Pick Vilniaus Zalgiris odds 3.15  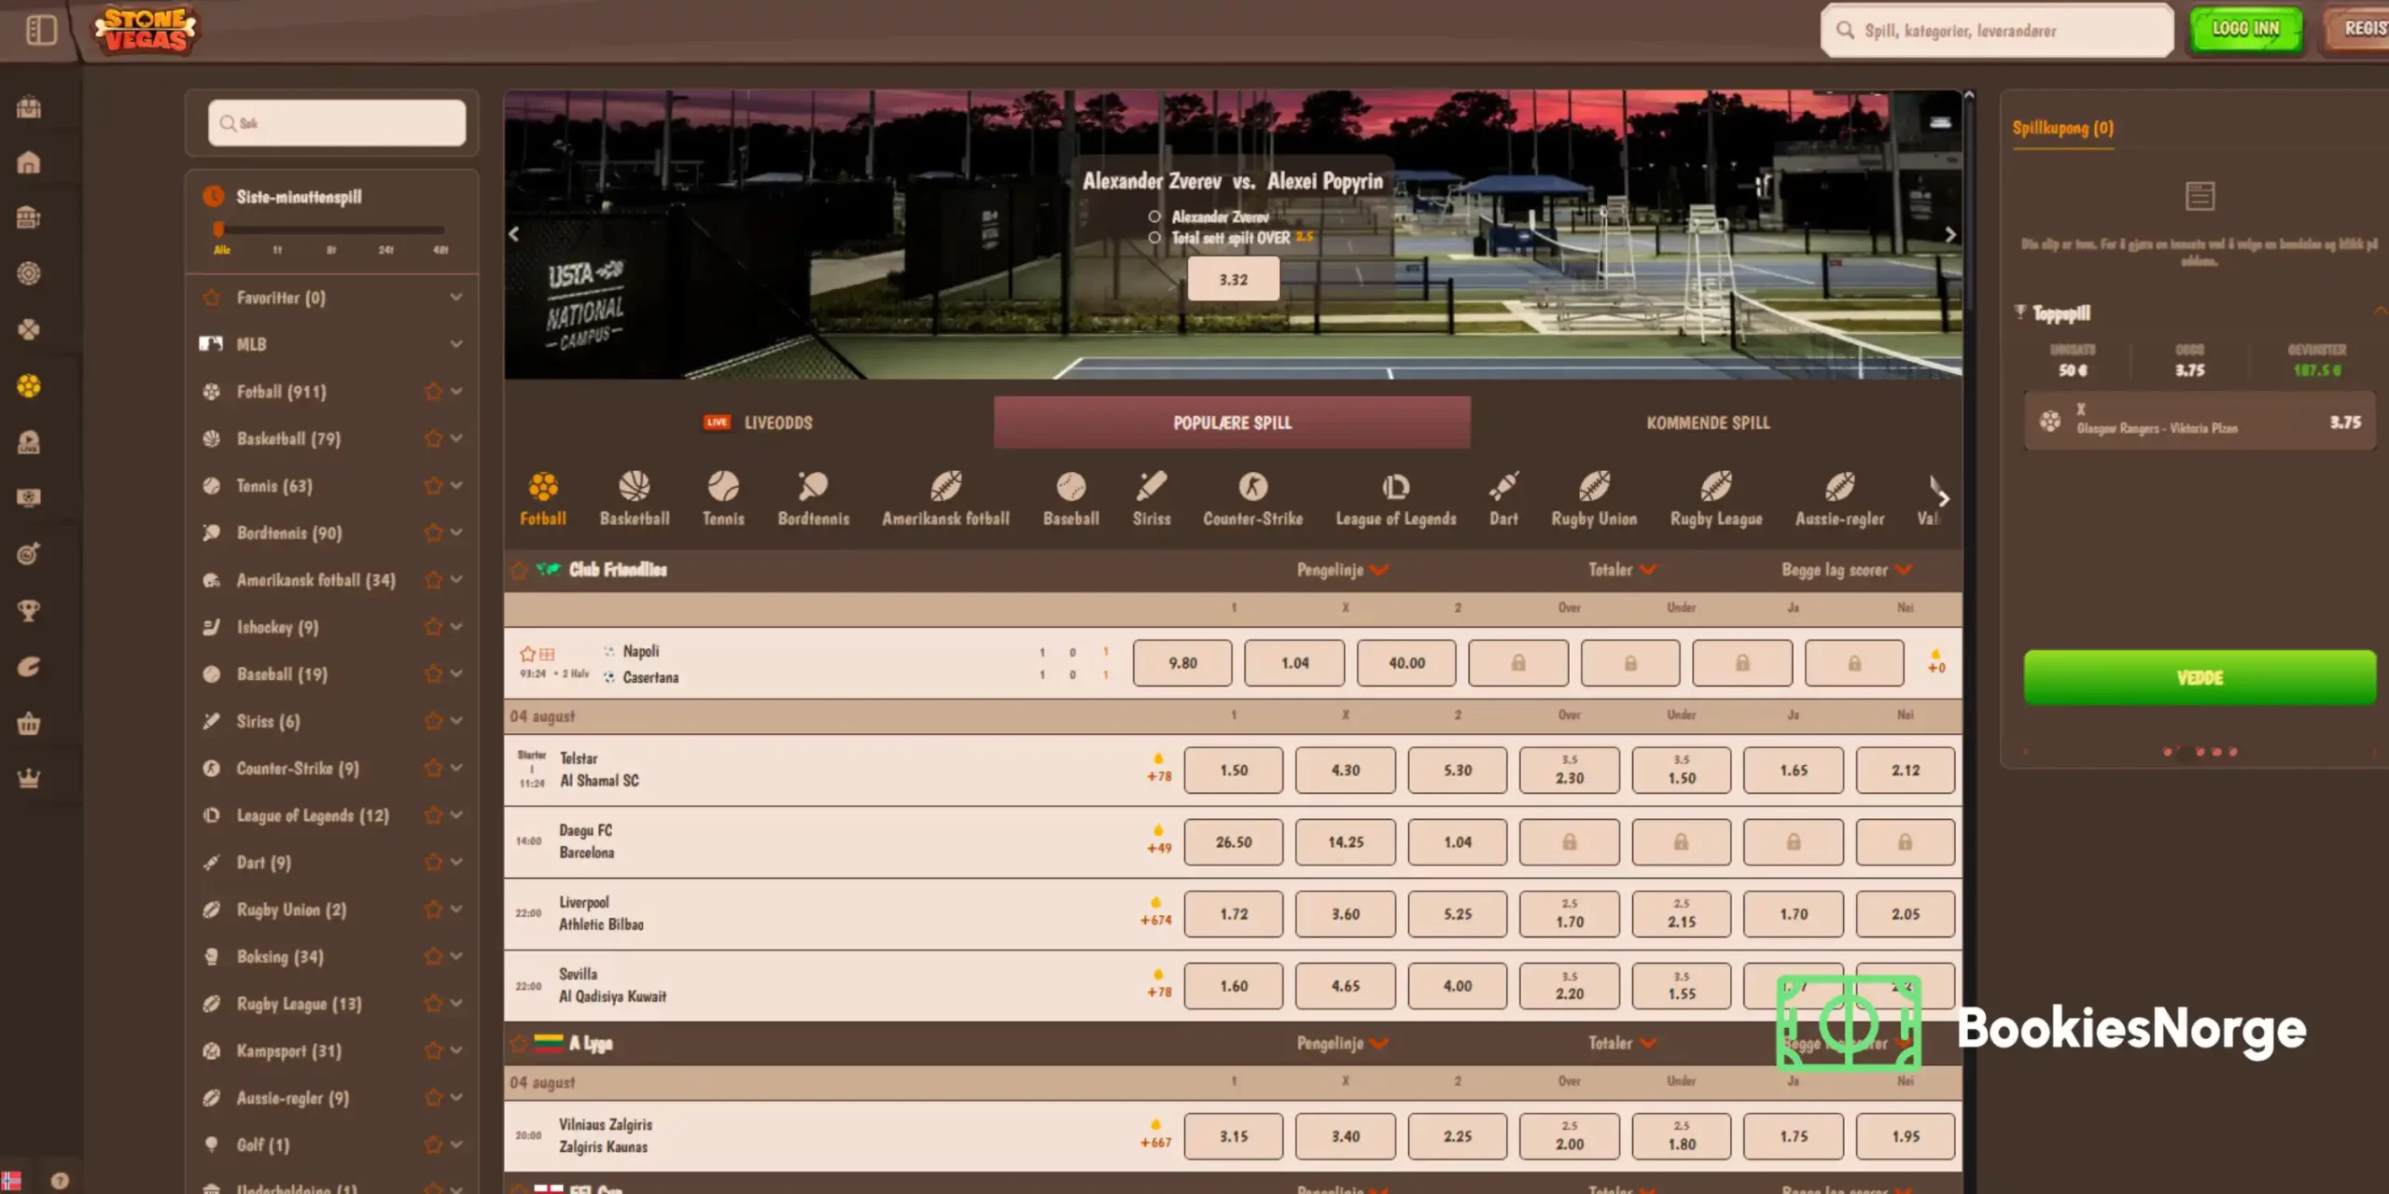pos(1234,1136)
